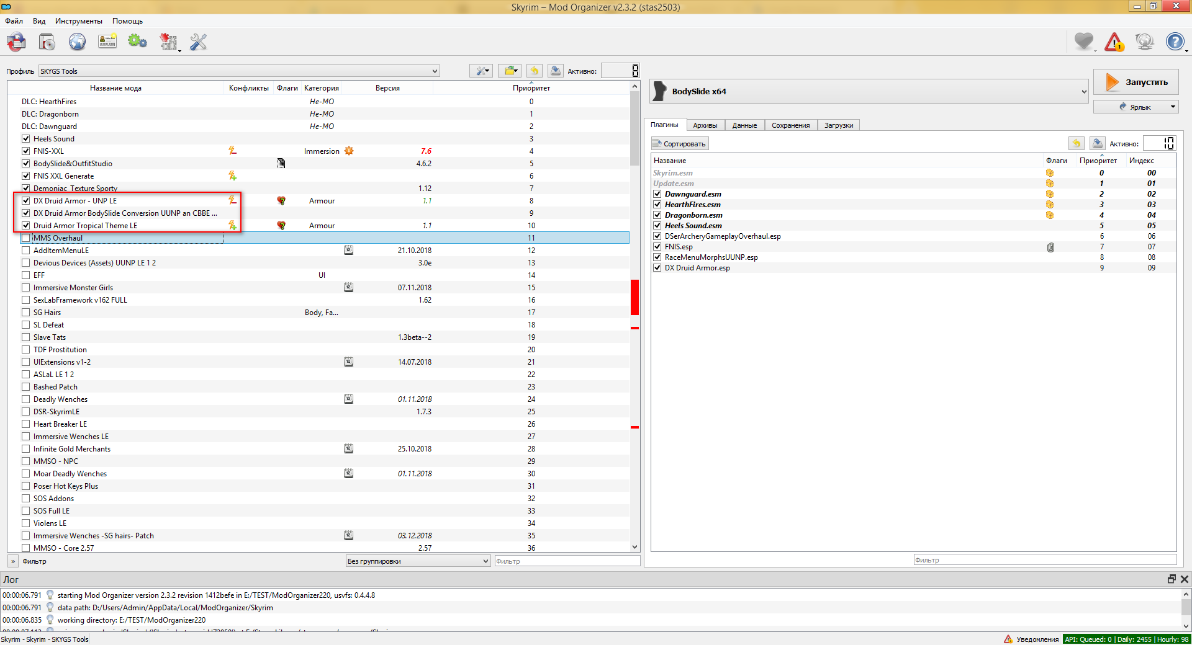Open the Без группировки grouping dropdown
This screenshot has height=645, width=1192.
pyautogui.click(x=418, y=561)
